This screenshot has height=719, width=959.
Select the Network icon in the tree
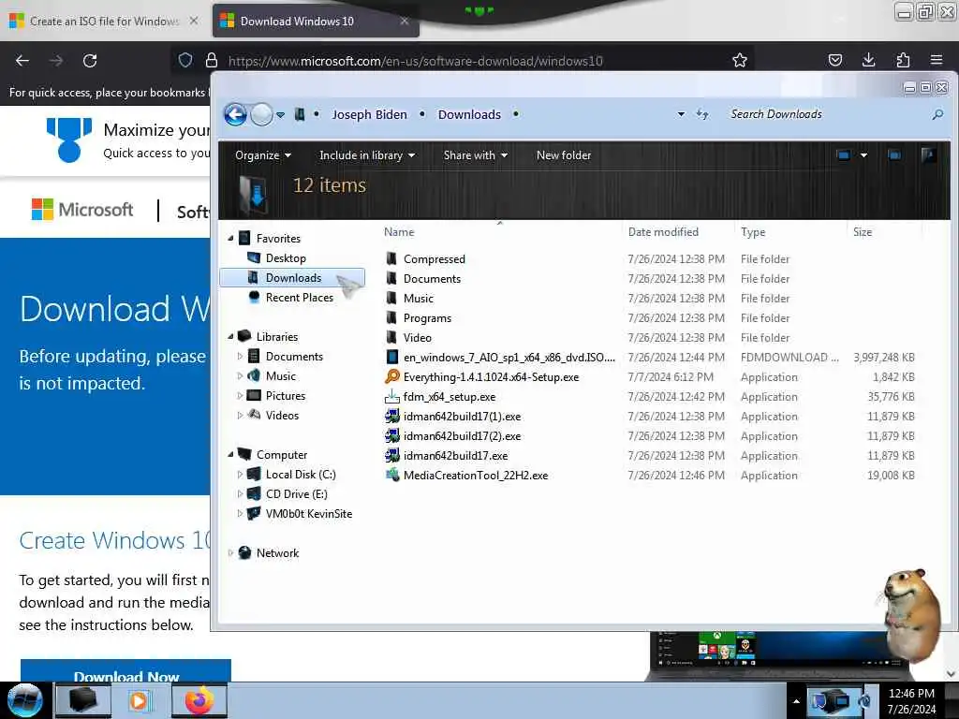(244, 552)
